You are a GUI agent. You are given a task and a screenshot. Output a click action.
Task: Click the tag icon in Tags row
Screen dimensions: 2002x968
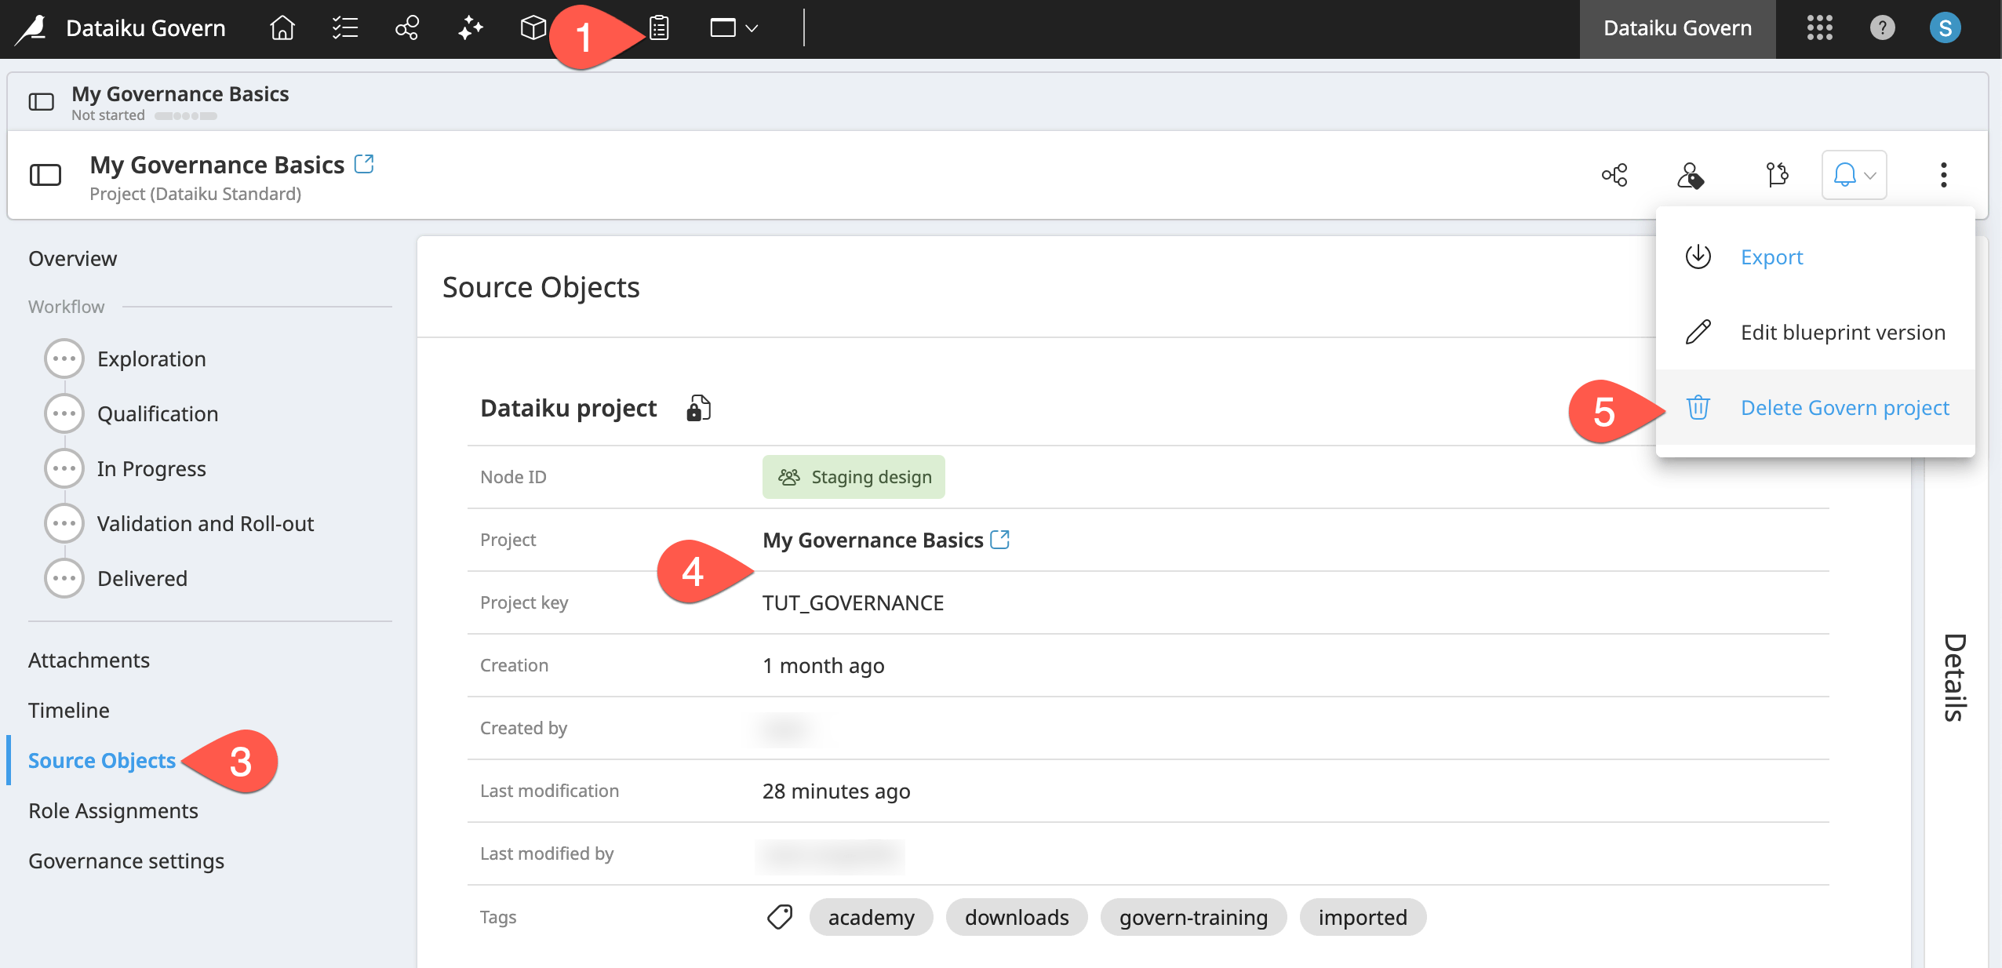[x=779, y=917]
